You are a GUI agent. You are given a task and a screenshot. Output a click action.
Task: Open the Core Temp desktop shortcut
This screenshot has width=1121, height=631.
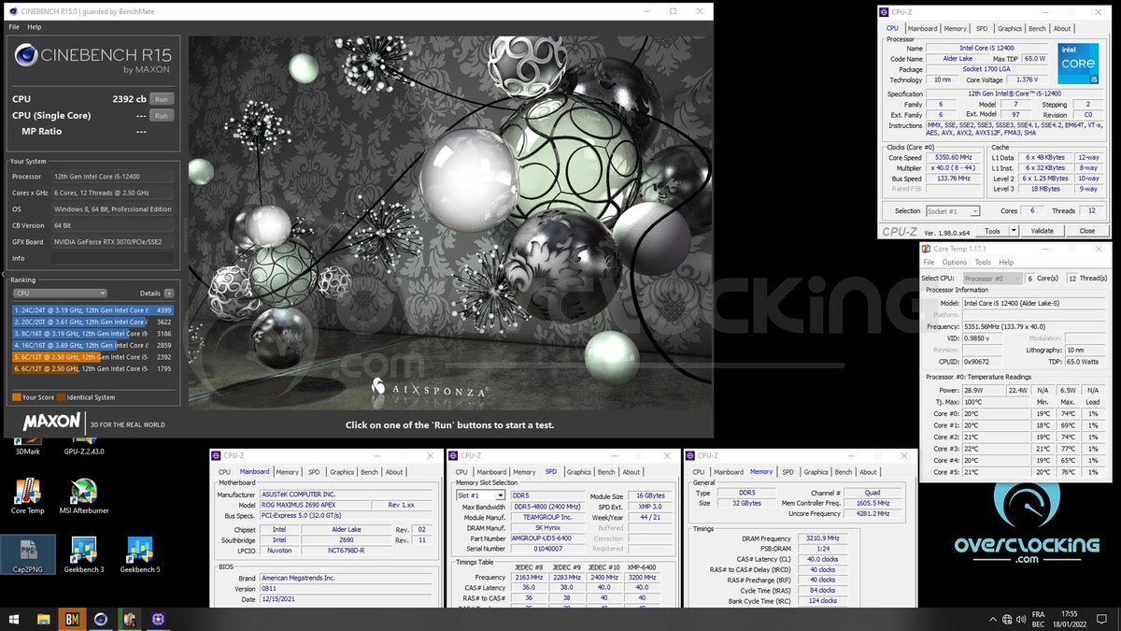pos(27,496)
